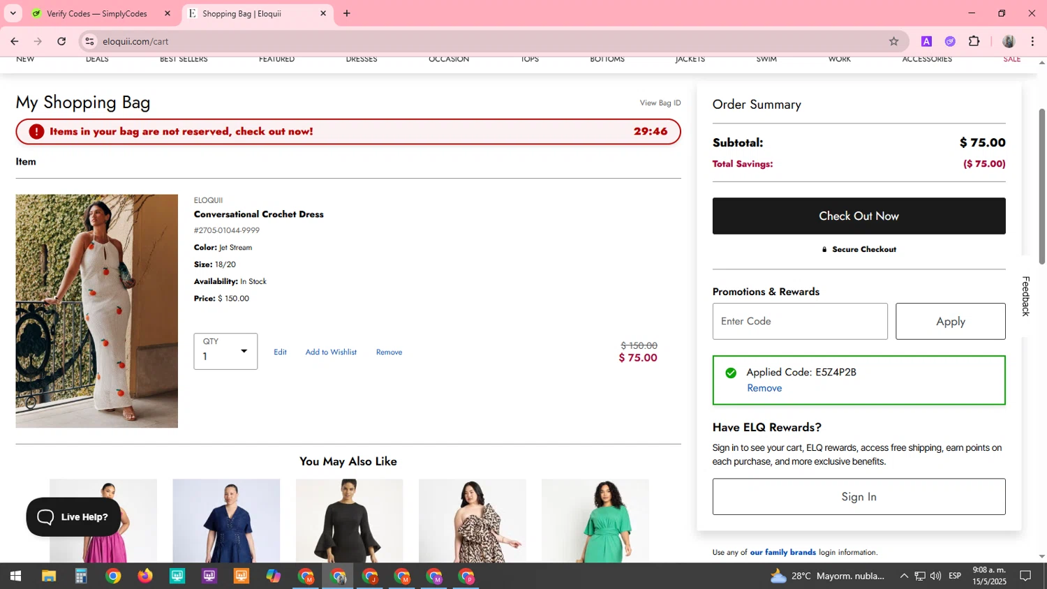Click the lock icon beside Secure Checkout
Viewport: 1047px width, 589px height.
[x=824, y=249]
